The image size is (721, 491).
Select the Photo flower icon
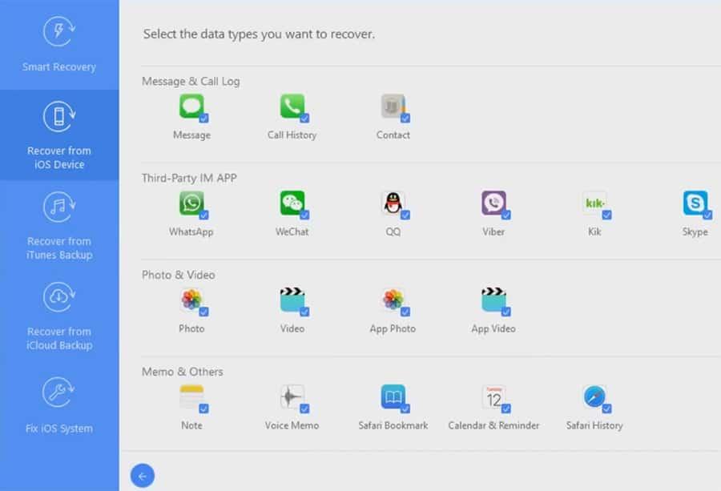point(191,300)
